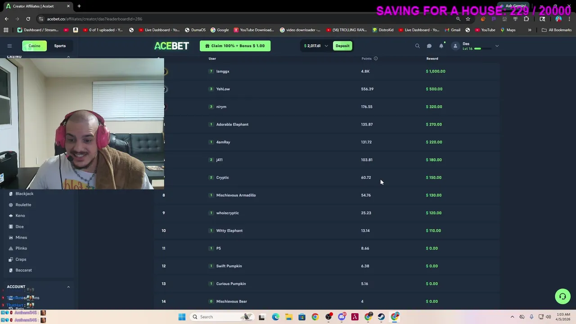Image resolution: width=576 pixels, height=324 pixels.
Task: Click the Ask Gemini button
Action: click(x=512, y=6)
